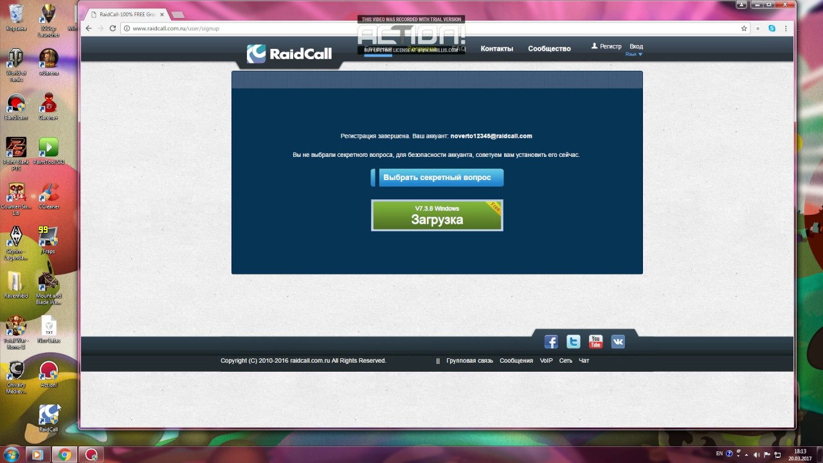Select the World of Tanks desktop icon
Screen dimensions: 823x463
(16, 64)
